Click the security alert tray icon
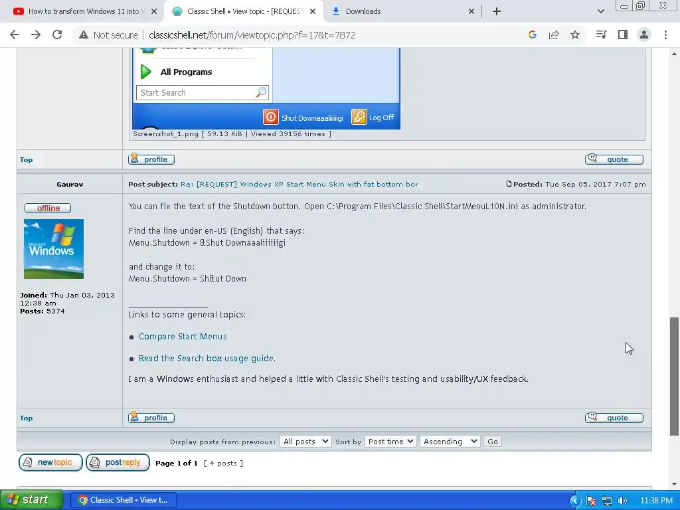The width and height of the screenshot is (680, 510). 590,501
